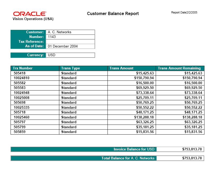Click Trans Amount $35,181.25 in row 505799

click(145, 127)
